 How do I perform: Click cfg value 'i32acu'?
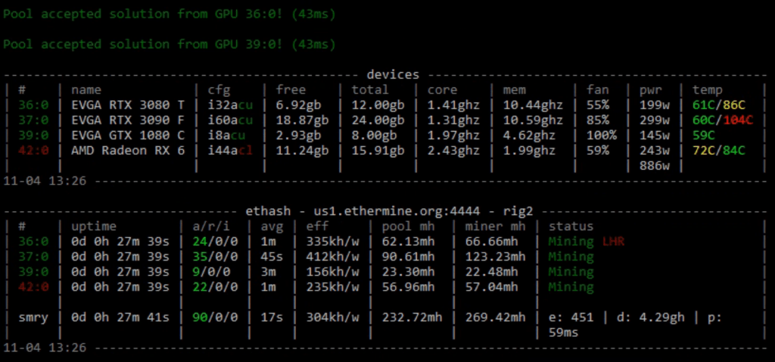(x=230, y=105)
